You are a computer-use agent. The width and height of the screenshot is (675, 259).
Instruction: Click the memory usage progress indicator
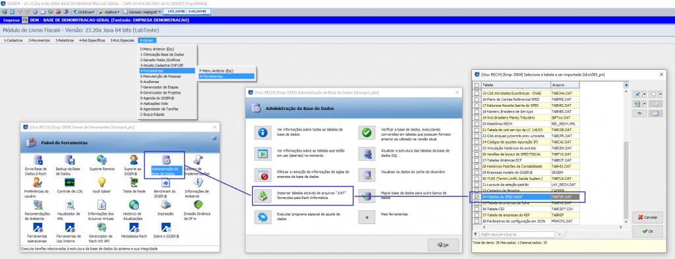tap(187, 11)
